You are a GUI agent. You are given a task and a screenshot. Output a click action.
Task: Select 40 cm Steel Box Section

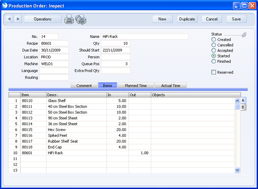[76, 107]
